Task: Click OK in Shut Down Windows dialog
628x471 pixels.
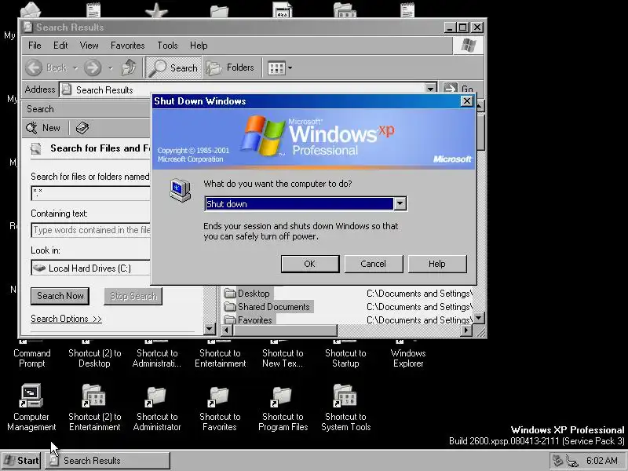Action: [x=310, y=264]
